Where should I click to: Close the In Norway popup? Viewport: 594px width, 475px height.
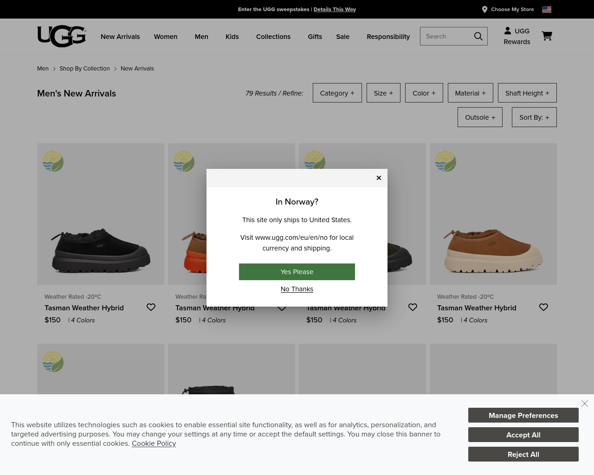pos(379,178)
